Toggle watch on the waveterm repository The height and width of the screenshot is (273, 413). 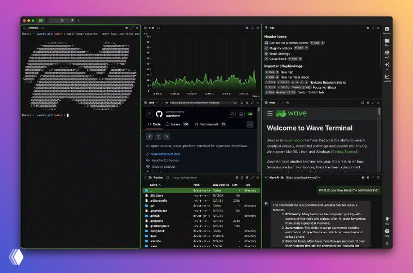(x=149, y=136)
